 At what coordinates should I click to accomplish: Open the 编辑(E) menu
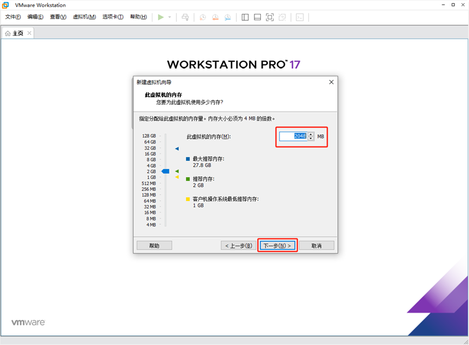tap(35, 17)
